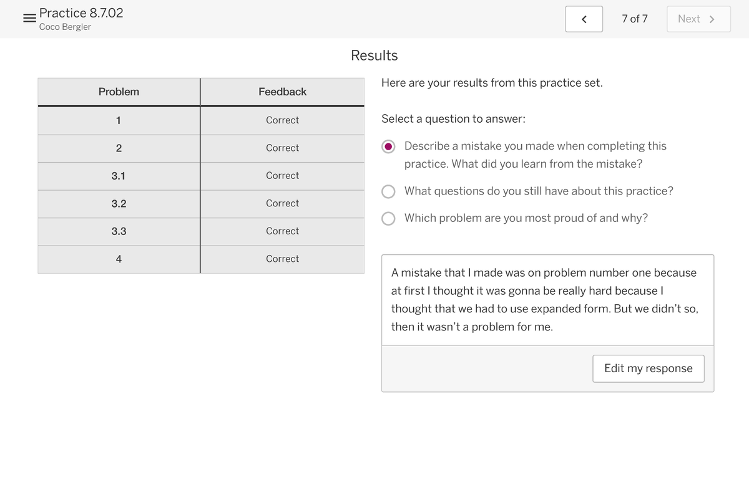Click the Correct feedback for problem 4
This screenshot has height=490, width=749.
pyautogui.click(x=282, y=259)
